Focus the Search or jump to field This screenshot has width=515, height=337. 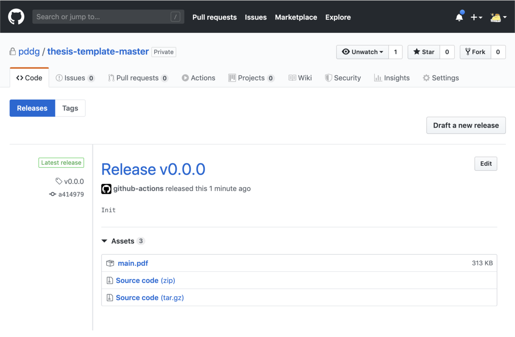108,17
